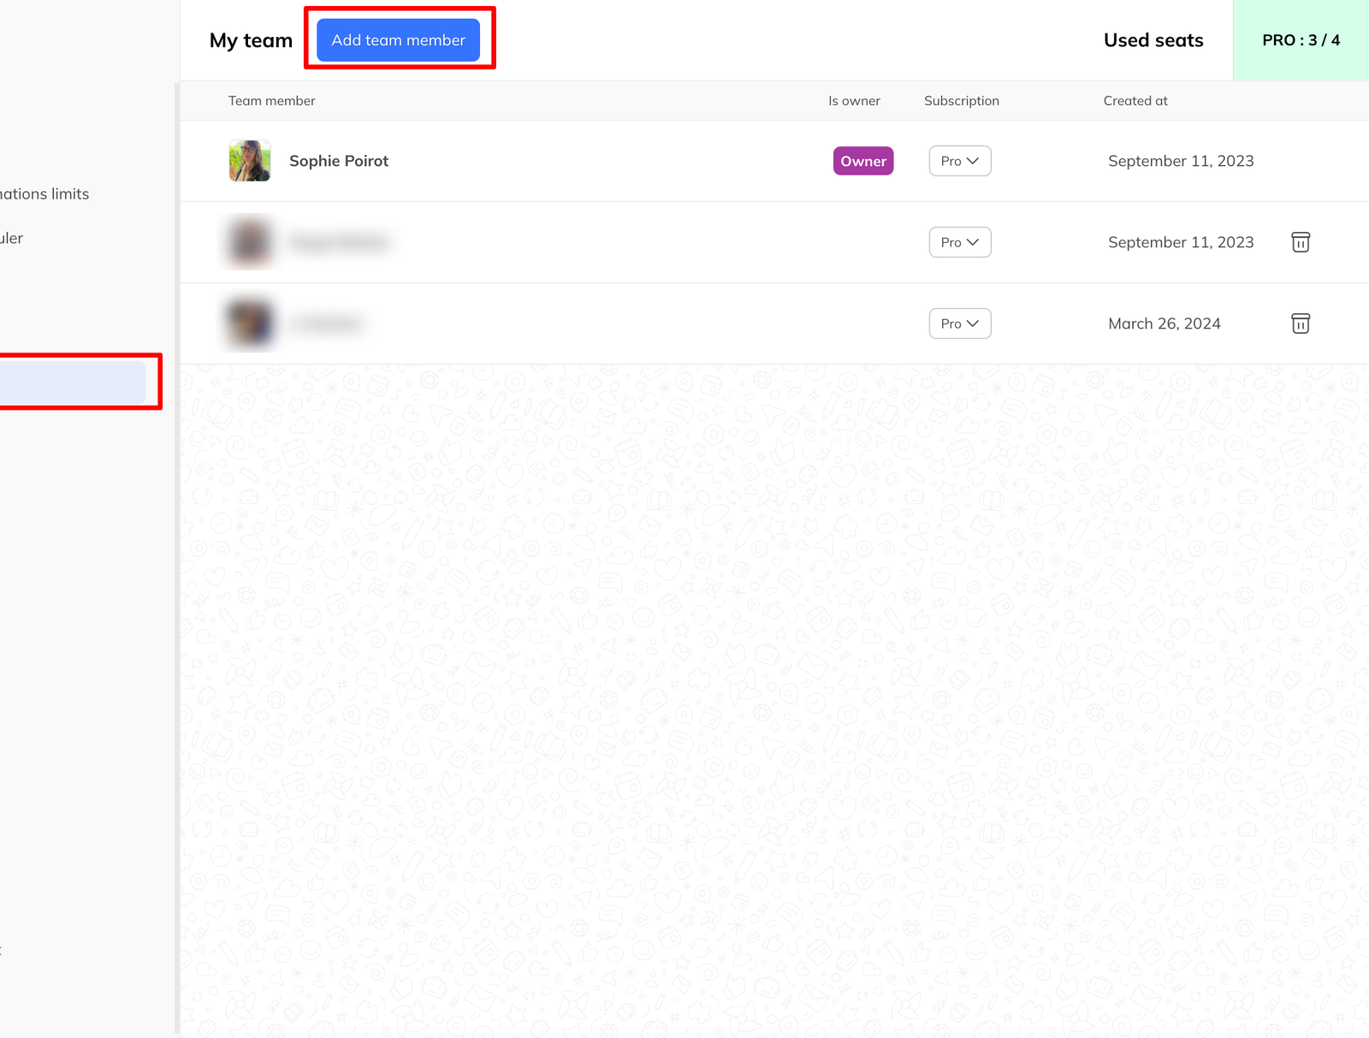Click the My team heading
The height and width of the screenshot is (1038, 1369).
click(x=251, y=40)
